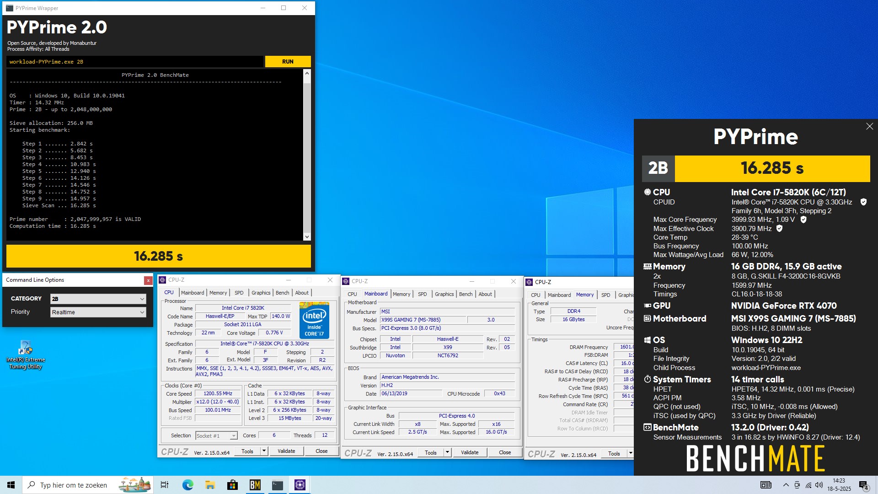Select Mainboard tab in third CPU-Z window

click(x=559, y=295)
